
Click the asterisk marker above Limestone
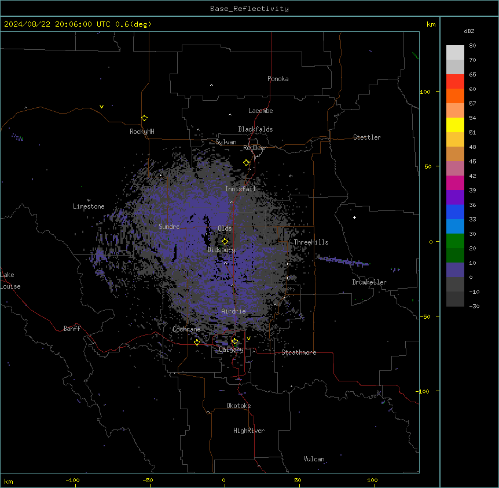89,201
